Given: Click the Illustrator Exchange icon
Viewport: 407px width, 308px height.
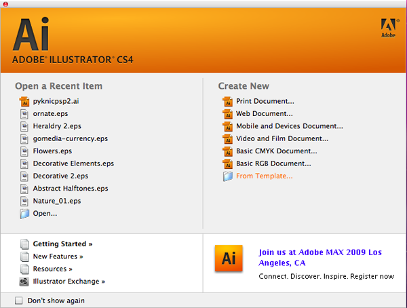Looking at the screenshot, I should [x=24, y=282].
